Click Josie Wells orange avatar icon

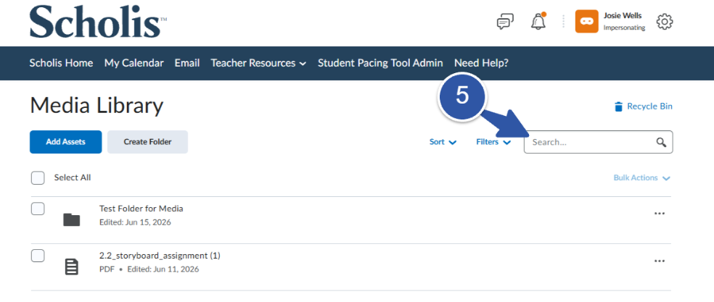point(586,22)
